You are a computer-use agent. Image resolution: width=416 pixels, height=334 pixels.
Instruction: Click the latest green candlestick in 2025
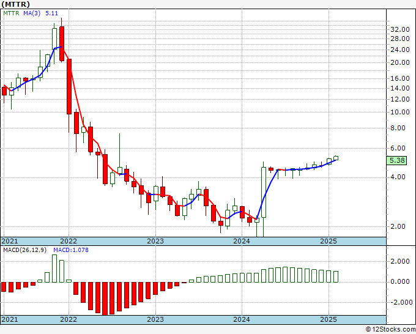(x=336, y=158)
